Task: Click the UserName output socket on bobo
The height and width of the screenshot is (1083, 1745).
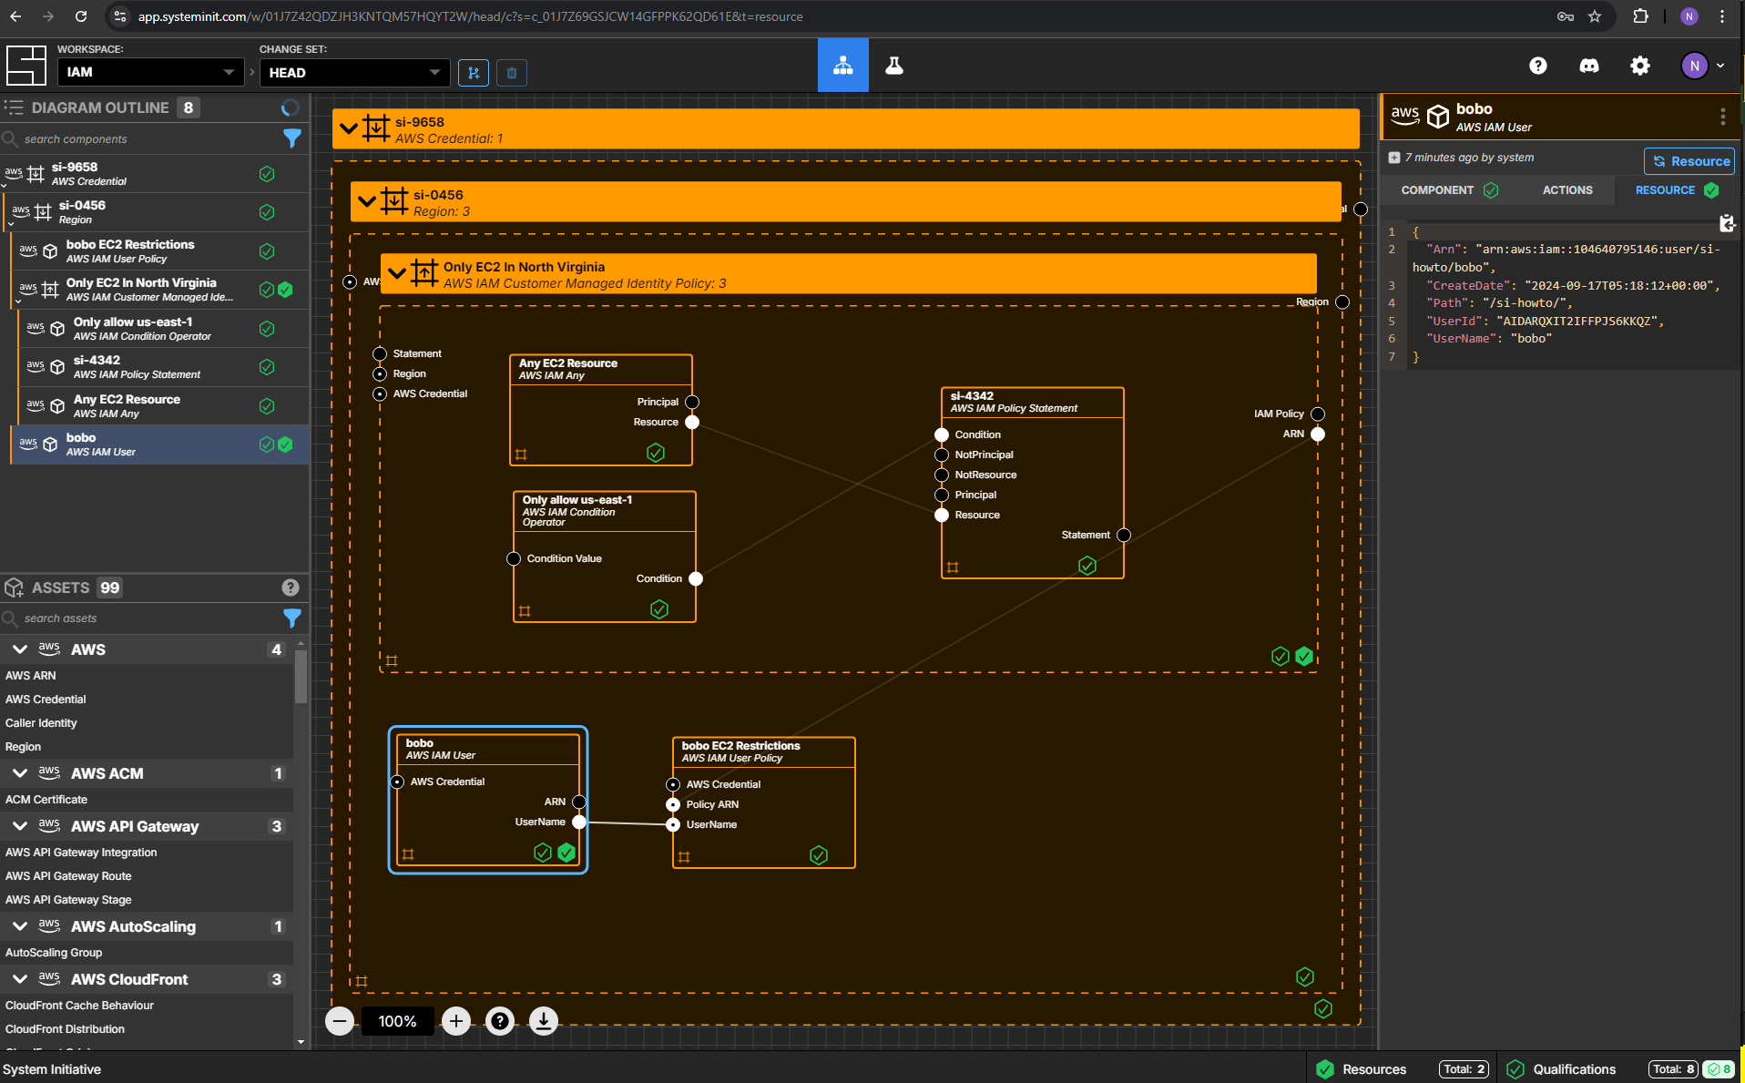Action: pos(579,822)
